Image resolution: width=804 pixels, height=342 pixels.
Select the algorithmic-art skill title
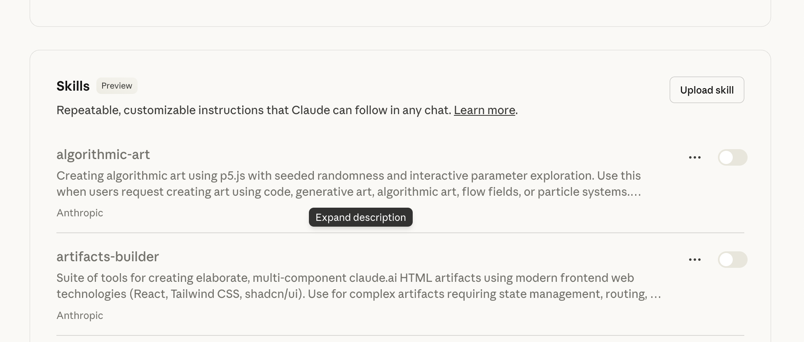point(103,155)
